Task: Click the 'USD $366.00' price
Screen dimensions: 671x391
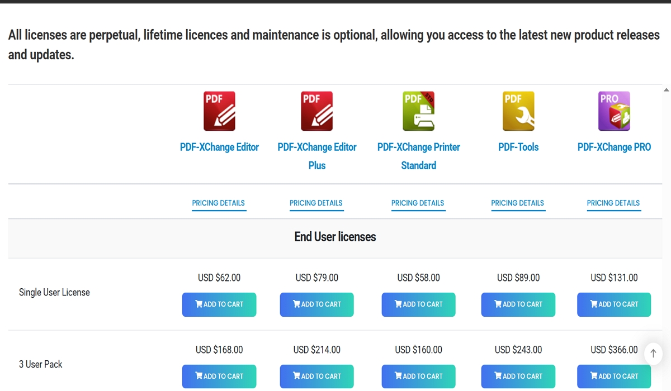Action: coord(614,350)
